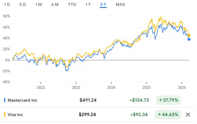Switch chart to MAX range

point(121,4)
